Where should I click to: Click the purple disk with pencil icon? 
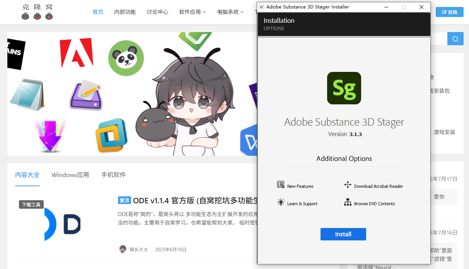point(86,95)
